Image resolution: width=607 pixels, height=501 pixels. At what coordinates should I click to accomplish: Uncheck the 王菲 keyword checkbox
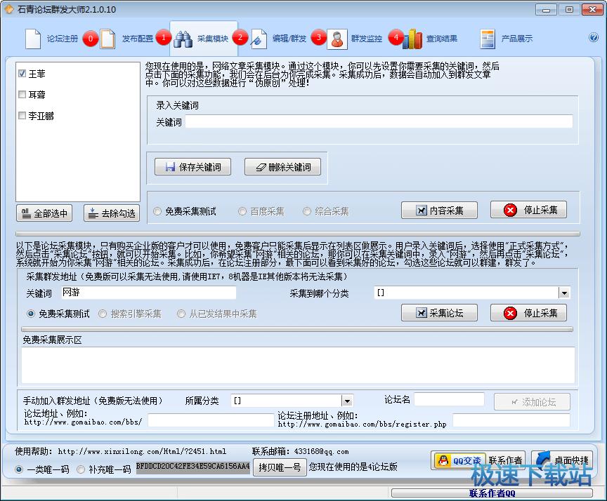[22, 73]
